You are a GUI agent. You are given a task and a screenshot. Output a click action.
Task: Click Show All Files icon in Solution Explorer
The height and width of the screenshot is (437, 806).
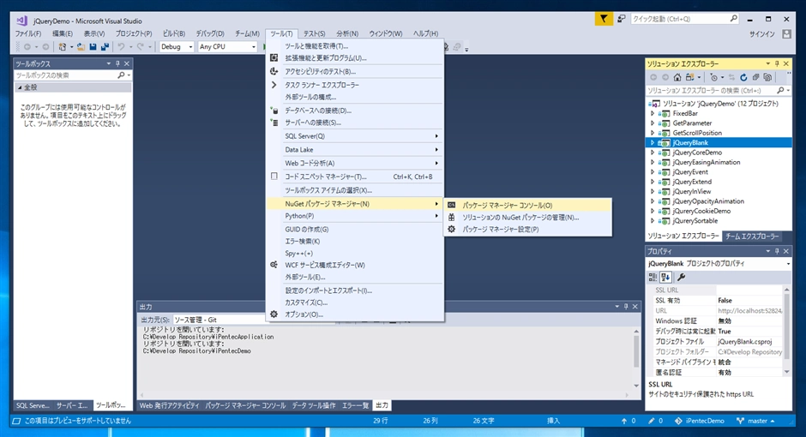(x=767, y=77)
